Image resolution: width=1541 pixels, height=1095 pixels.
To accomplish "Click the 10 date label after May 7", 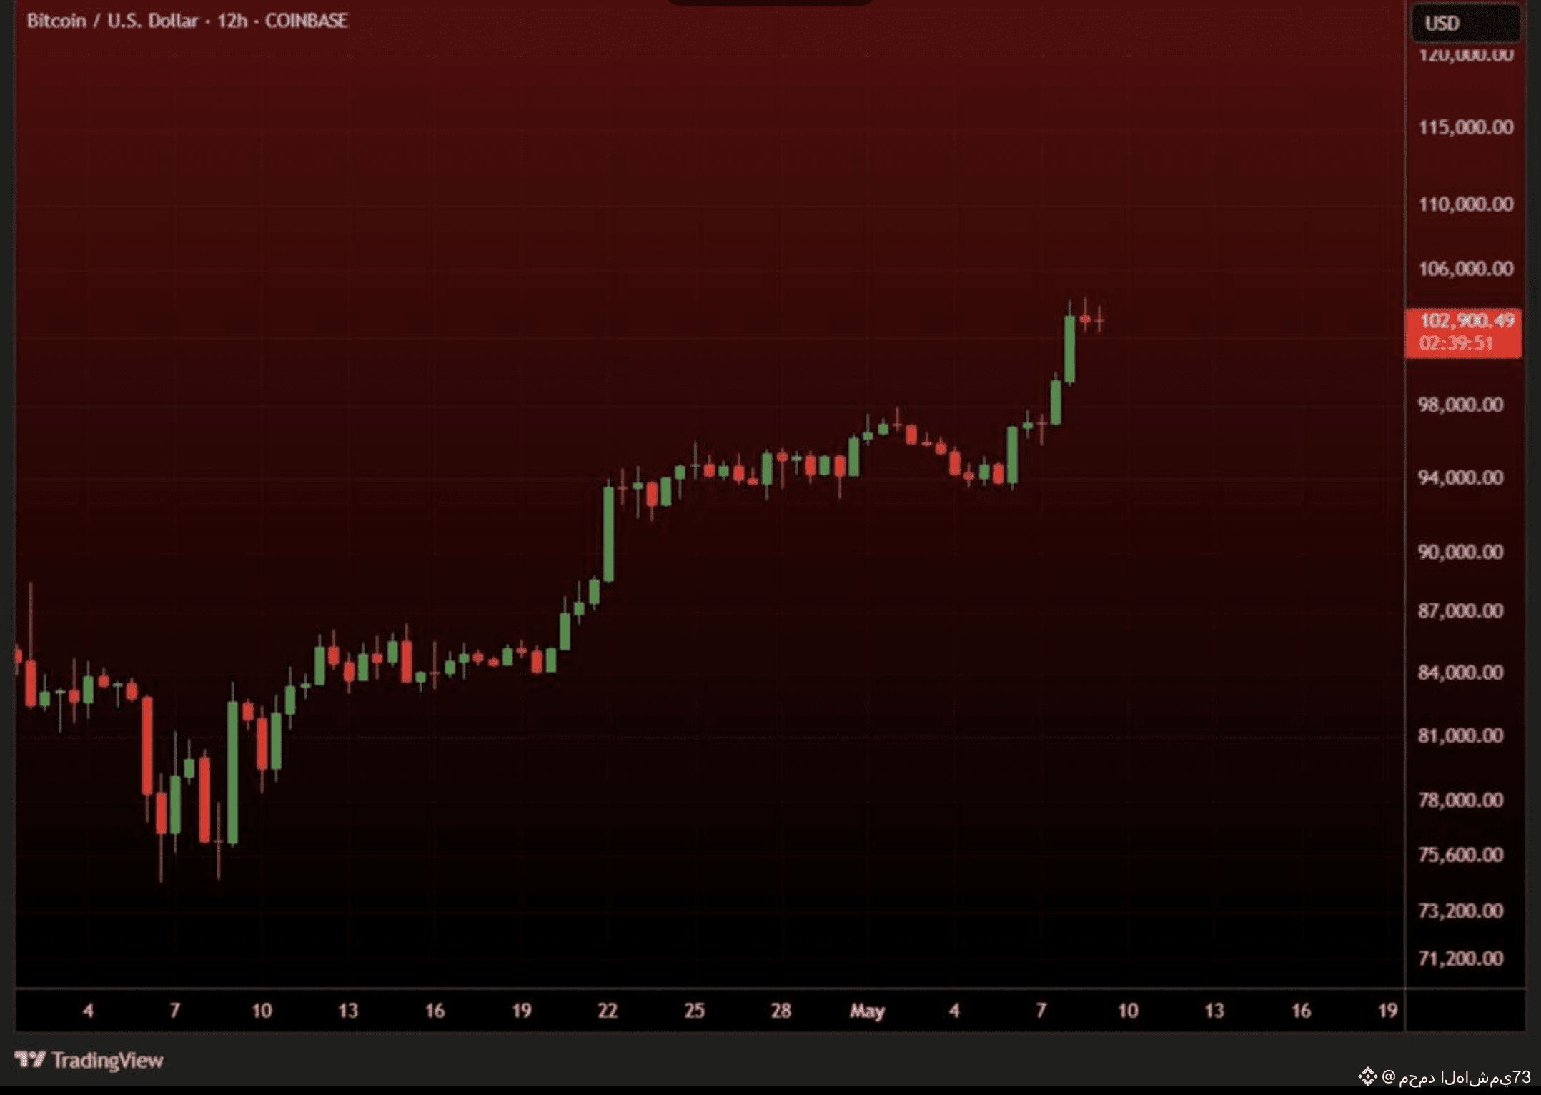I will coord(1127,1011).
